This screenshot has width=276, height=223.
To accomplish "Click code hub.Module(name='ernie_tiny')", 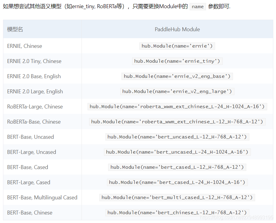I will coord(177,61).
